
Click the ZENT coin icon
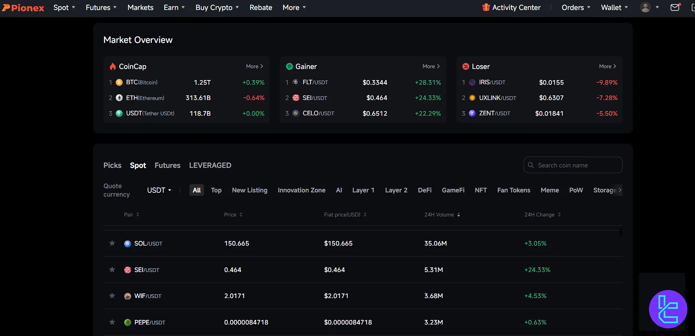click(x=472, y=113)
